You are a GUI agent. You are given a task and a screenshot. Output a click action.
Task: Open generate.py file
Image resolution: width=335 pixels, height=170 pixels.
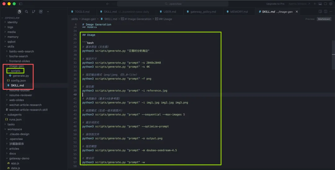21,76
